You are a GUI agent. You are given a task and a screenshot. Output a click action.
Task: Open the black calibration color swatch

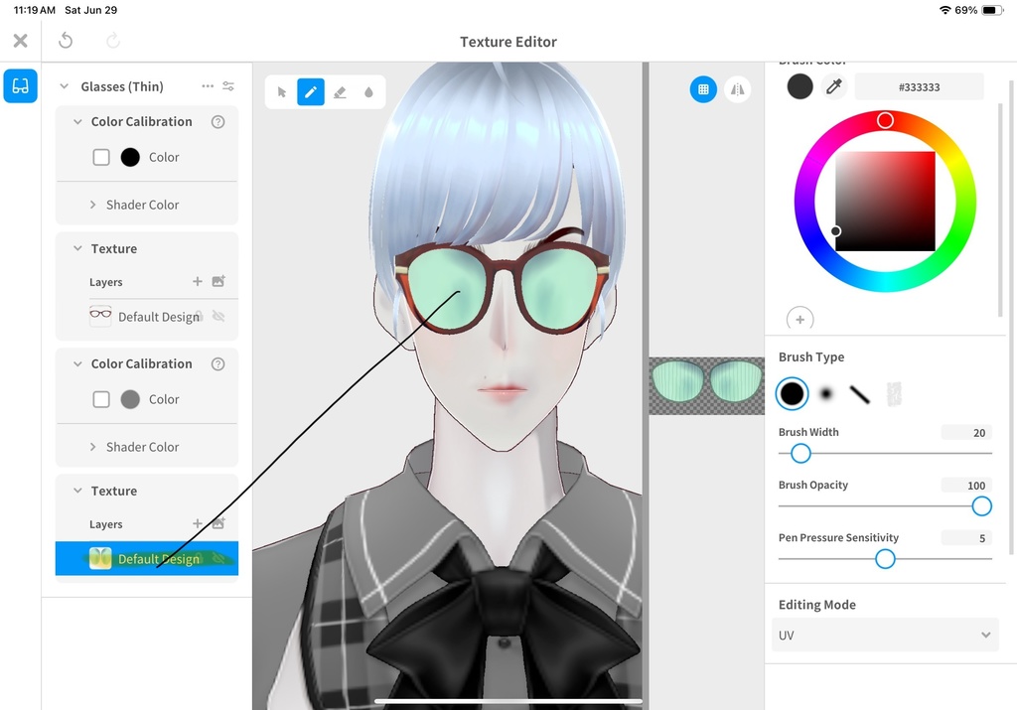click(x=130, y=157)
